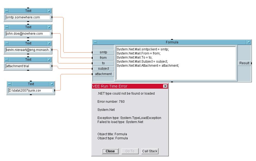The image size is (256, 161).
Task: Dismiss error dialog with the X button
Action: click(165, 86)
